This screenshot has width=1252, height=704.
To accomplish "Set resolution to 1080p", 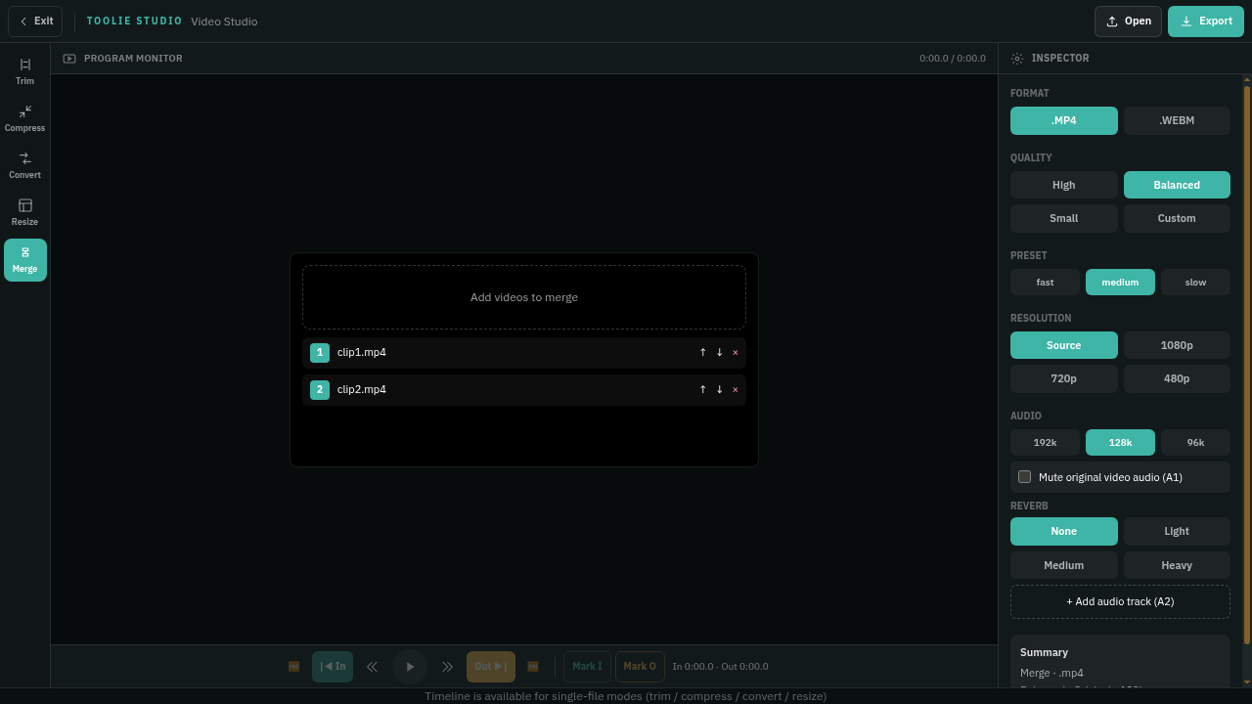I will tap(1177, 345).
